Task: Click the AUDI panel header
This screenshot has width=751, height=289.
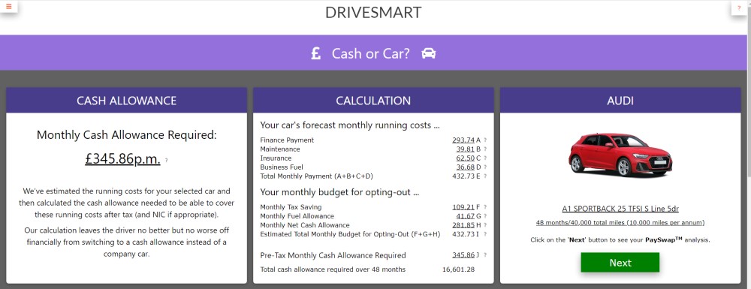Action: click(620, 101)
